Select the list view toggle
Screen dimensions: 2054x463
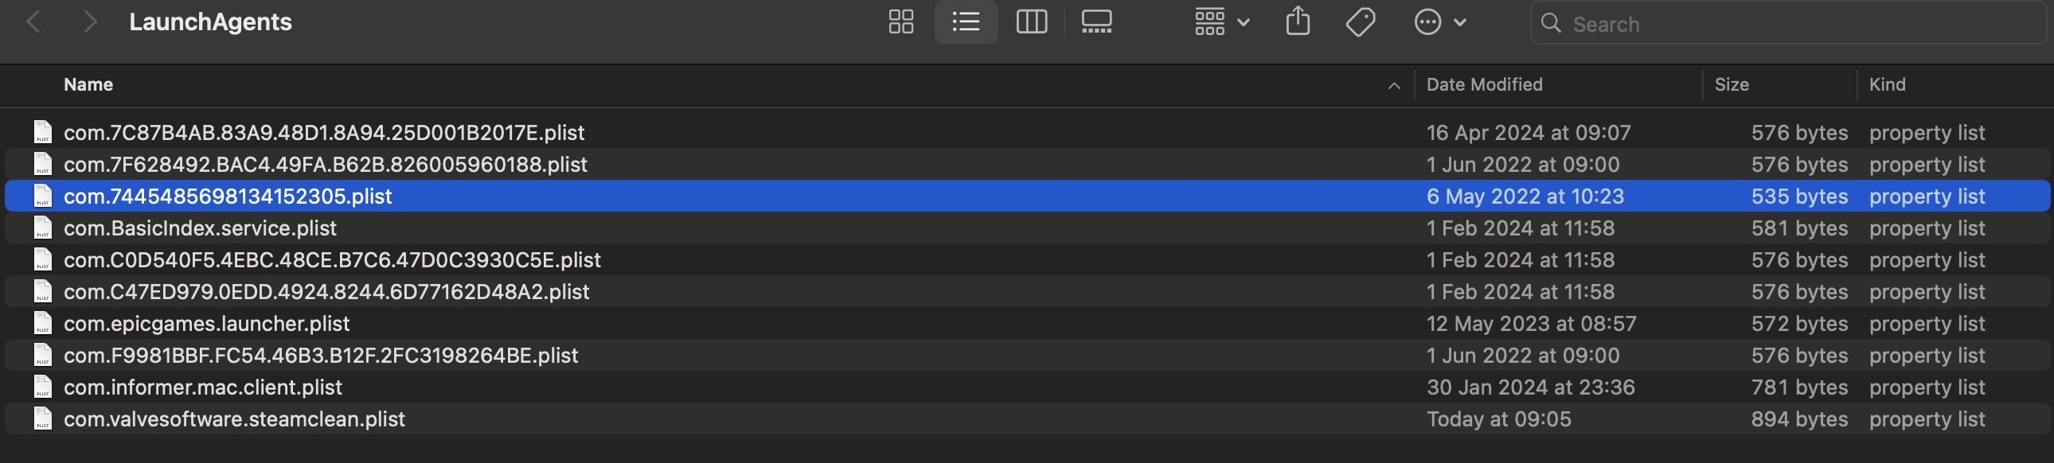(x=966, y=22)
